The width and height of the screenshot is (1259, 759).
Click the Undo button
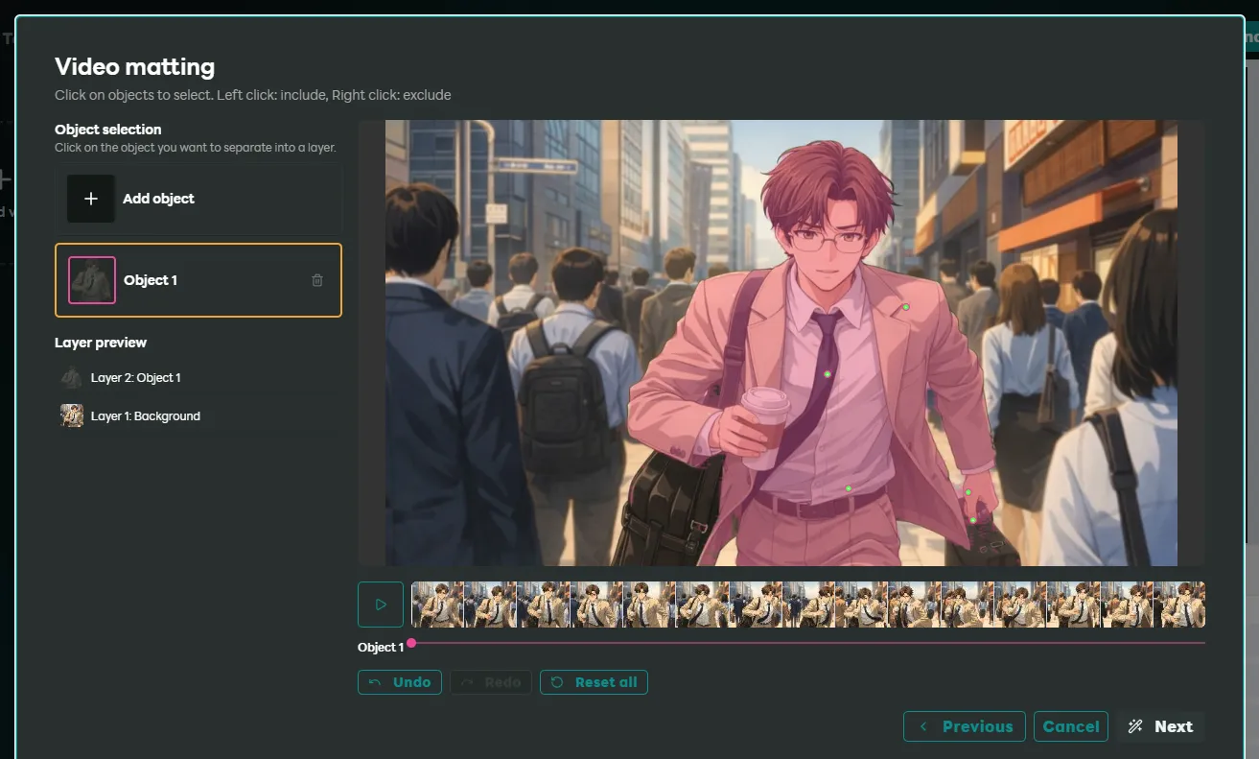point(400,682)
